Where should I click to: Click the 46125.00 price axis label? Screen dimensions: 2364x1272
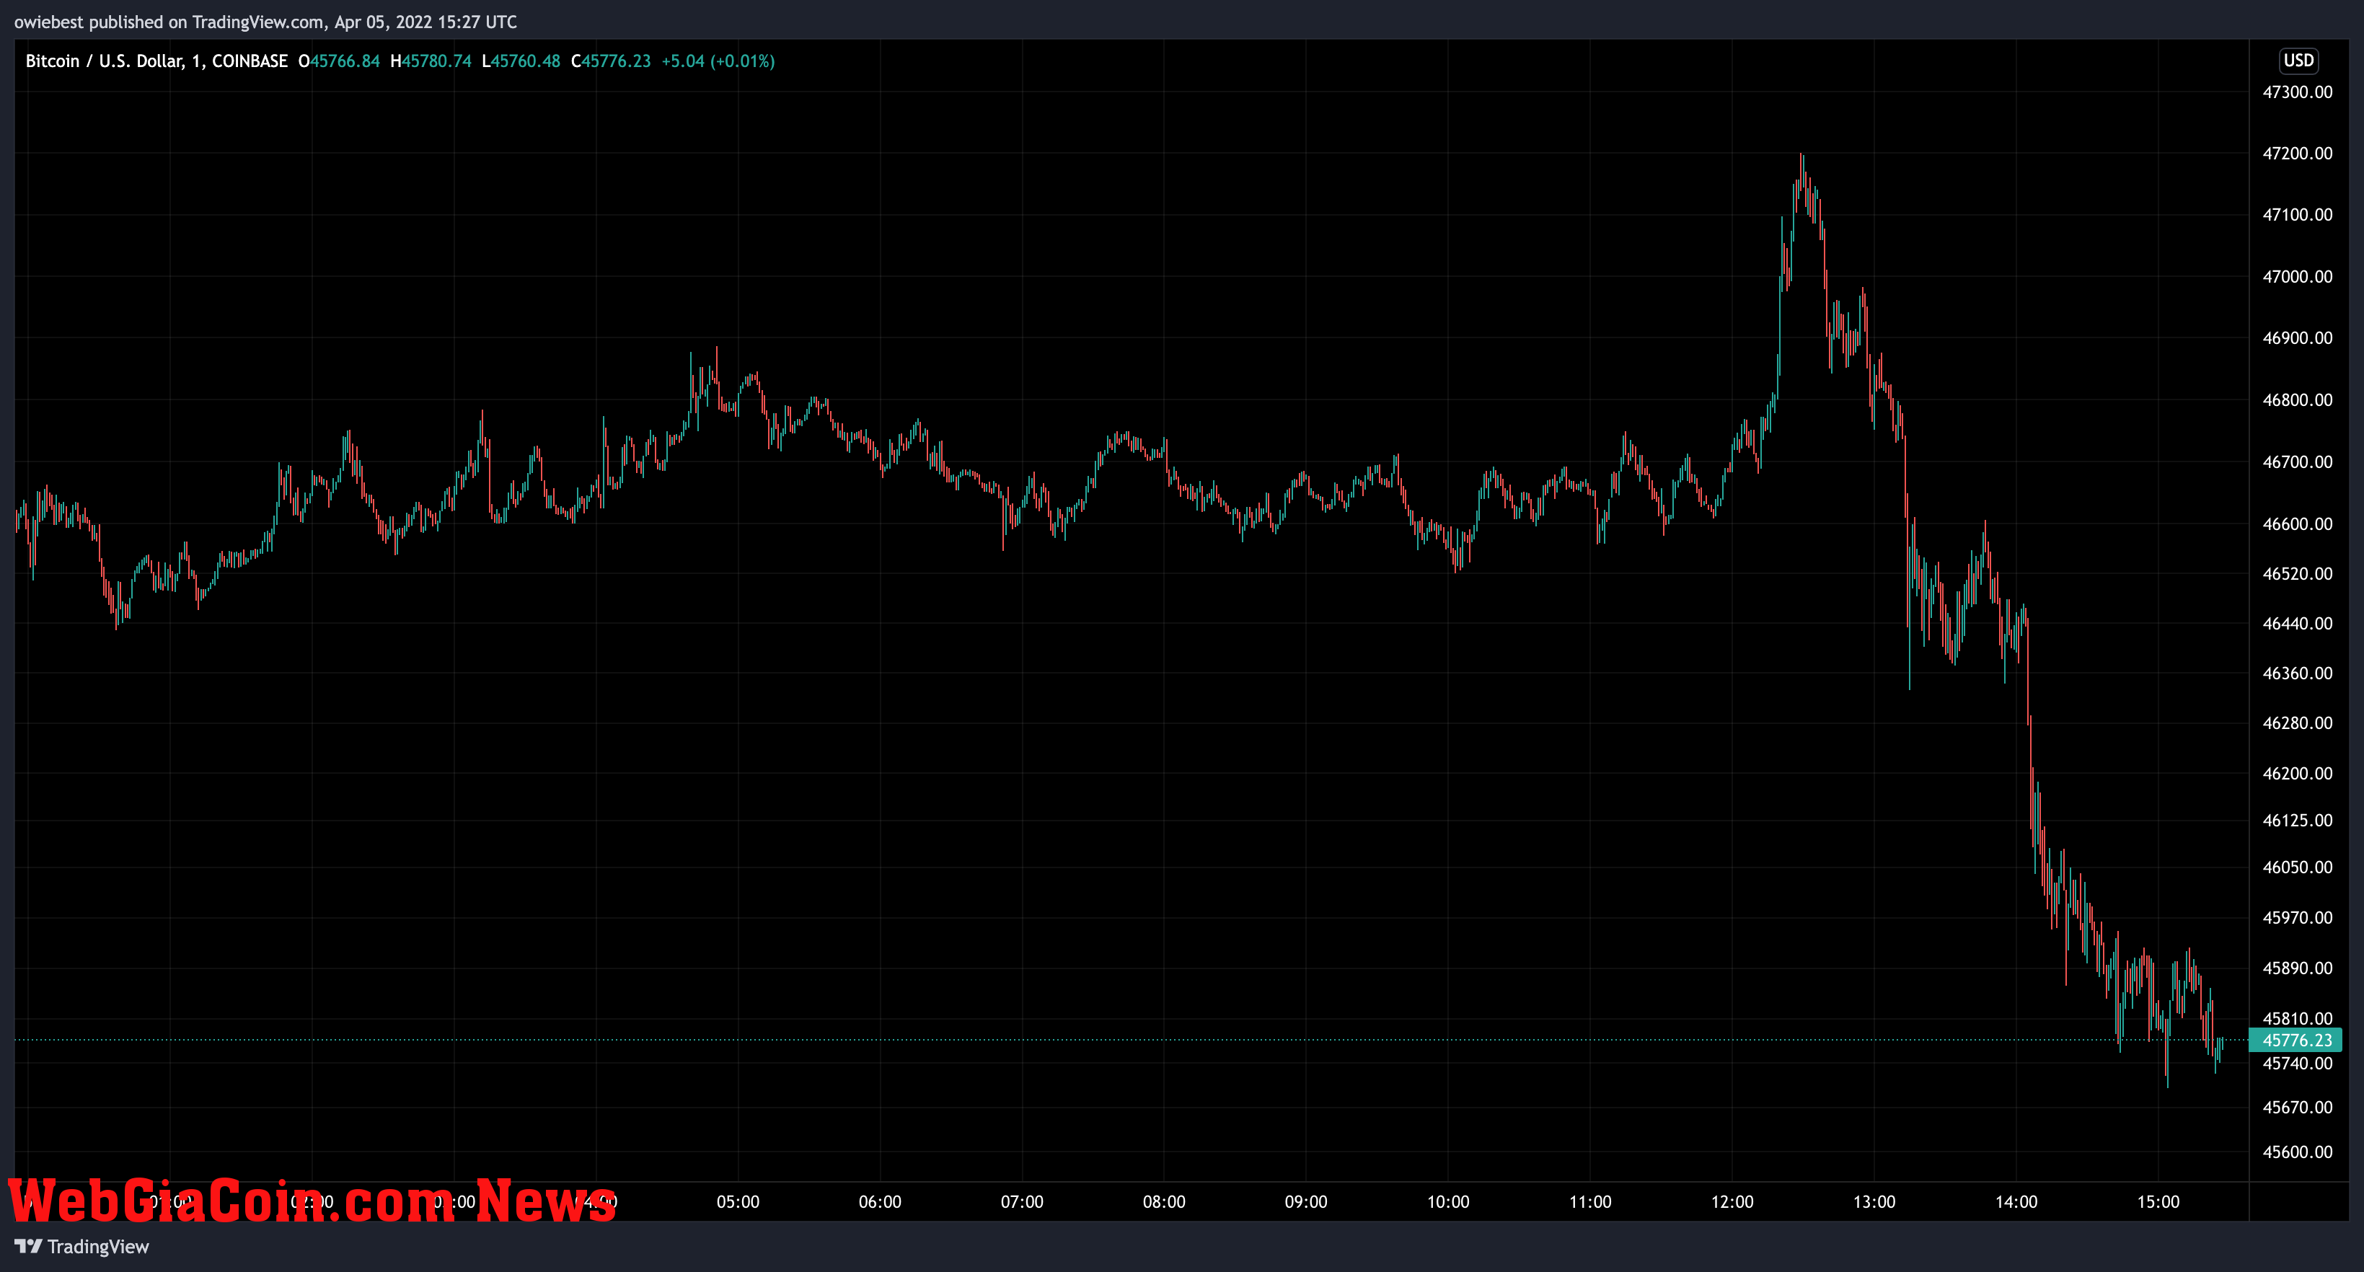pos(2297,821)
